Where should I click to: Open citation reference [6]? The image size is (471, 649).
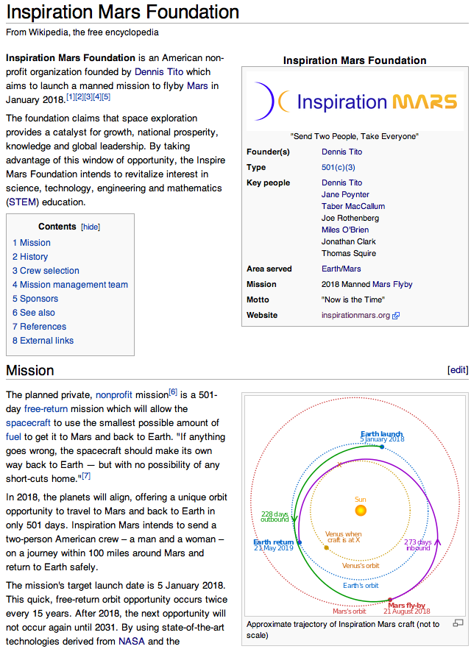(x=173, y=392)
